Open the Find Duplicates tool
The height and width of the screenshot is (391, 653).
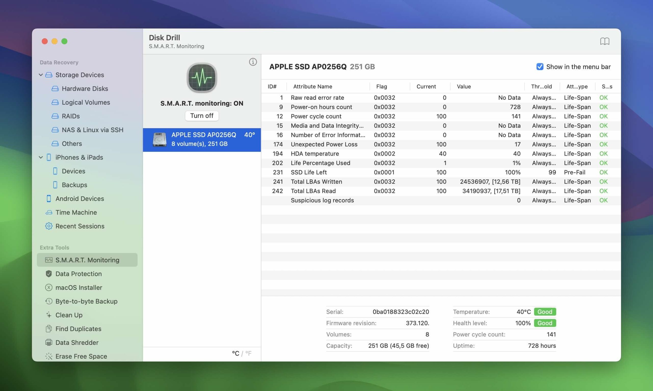(x=78, y=329)
